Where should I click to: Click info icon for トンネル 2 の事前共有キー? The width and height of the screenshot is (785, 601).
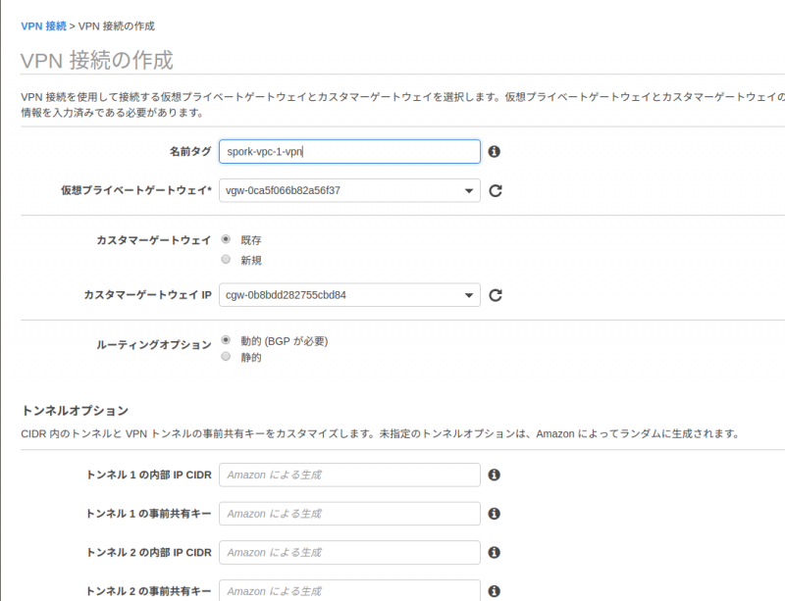tap(495, 591)
